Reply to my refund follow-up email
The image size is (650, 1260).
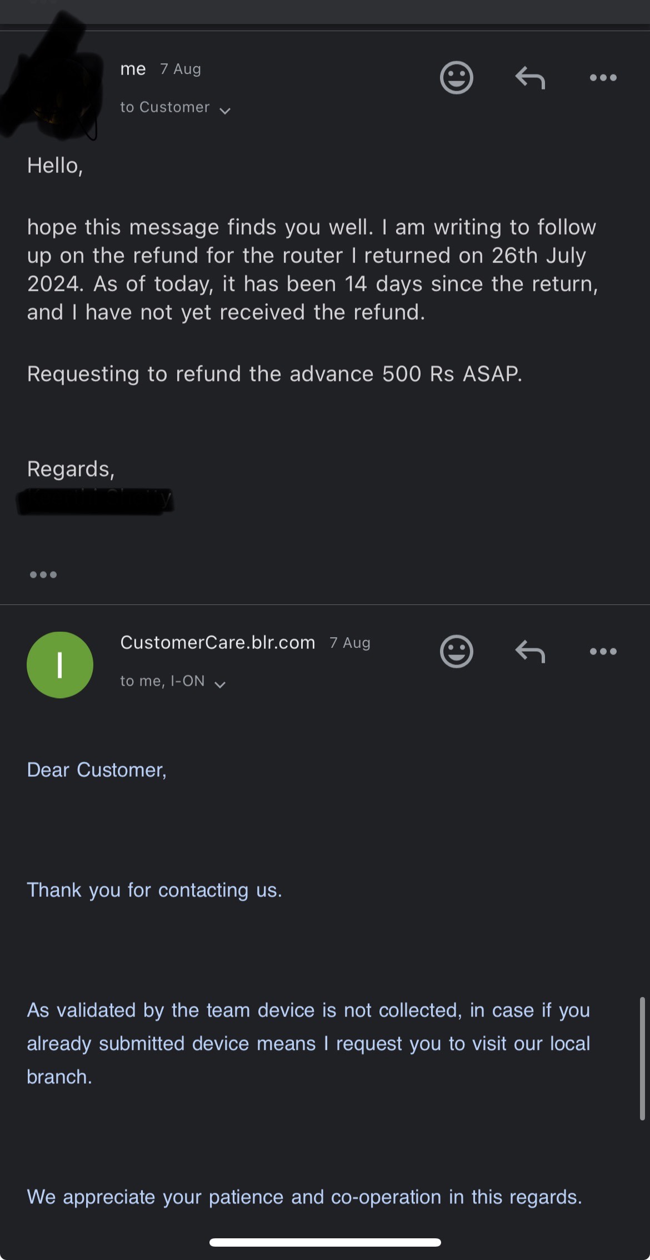coord(530,77)
